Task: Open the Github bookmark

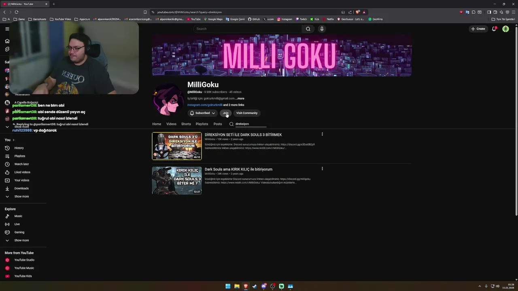Action: (254, 19)
